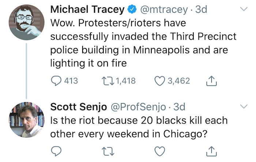This screenshot has width=256, height=162.
Task: Like Scott Senjo's reply
Action: click(160, 150)
